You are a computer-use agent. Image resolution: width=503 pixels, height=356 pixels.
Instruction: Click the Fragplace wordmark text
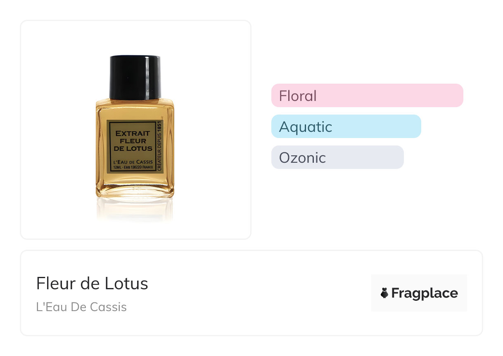pyautogui.click(x=425, y=293)
